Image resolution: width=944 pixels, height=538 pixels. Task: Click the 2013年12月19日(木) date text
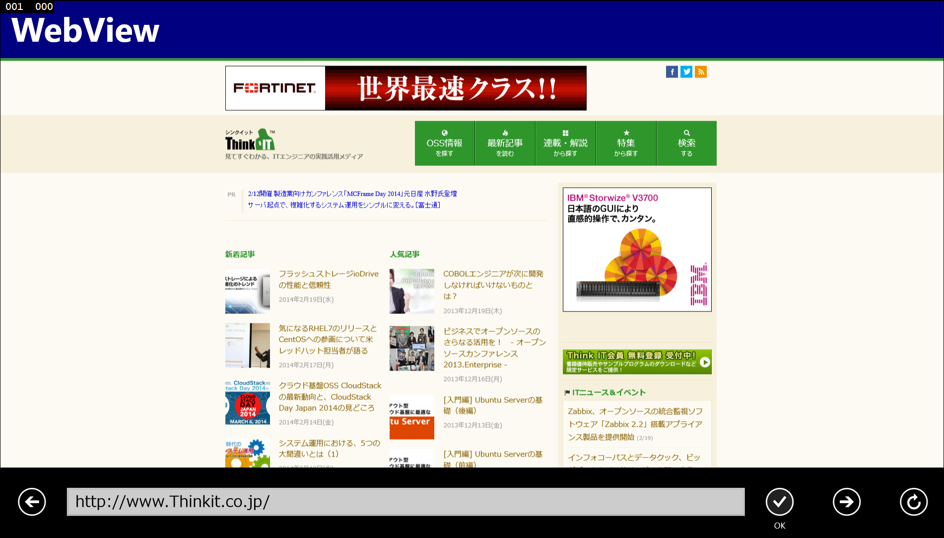pos(472,311)
